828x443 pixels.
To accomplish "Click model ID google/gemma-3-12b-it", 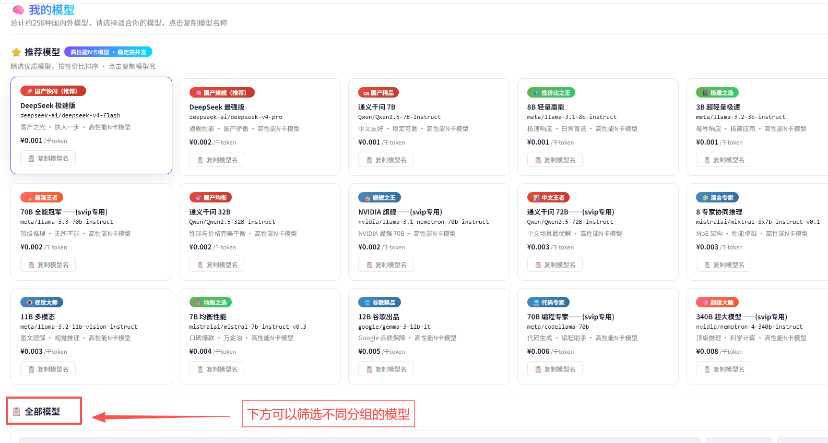I will click(x=395, y=327).
